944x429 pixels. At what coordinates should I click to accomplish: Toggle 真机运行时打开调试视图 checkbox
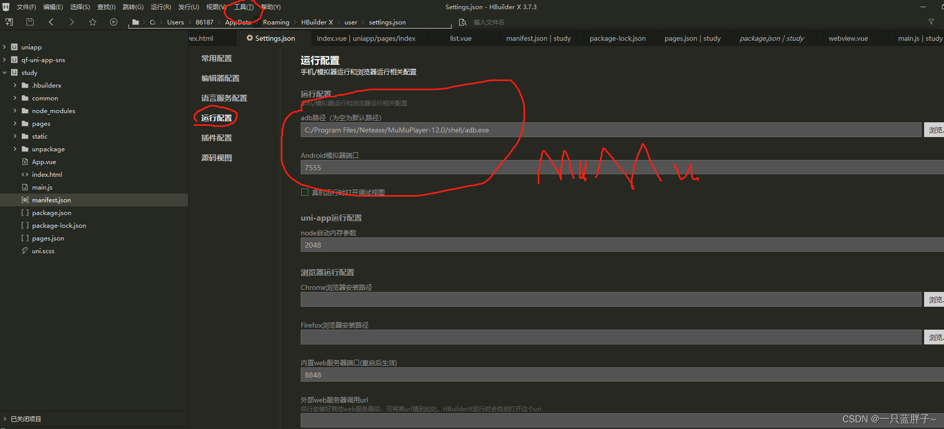pos(305,192)
